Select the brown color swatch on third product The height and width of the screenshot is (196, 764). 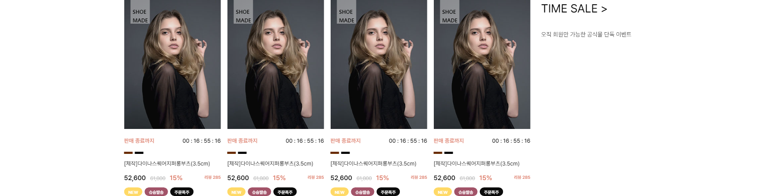[334, 153]
